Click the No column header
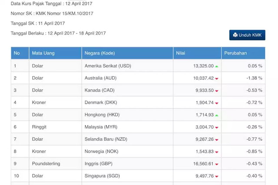Viewport: 278px width, 185px height. (20, 53)
